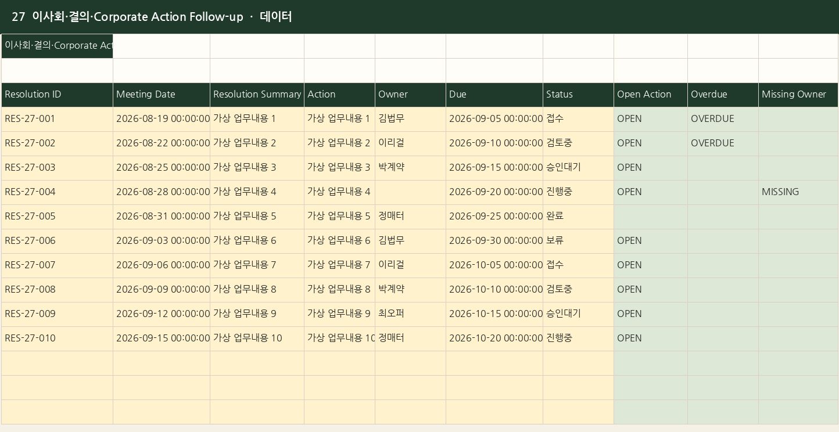Screen dimensions: 839x432
Task: Select the Action column header
Action: (339, 95)
